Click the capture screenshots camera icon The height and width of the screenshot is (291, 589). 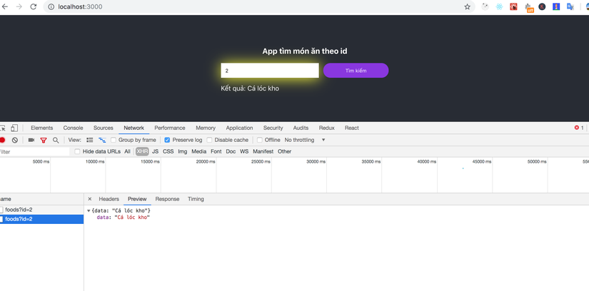tap(31, 140)
